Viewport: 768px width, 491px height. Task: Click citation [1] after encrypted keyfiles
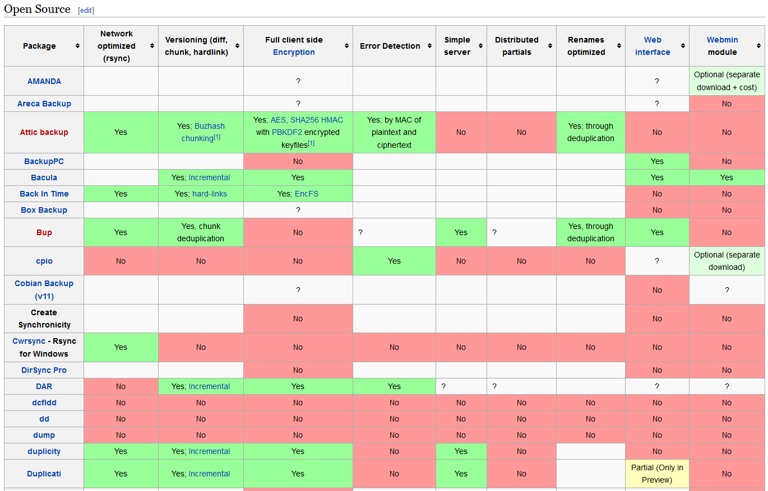pyautogui.click(x=311, y=143)
